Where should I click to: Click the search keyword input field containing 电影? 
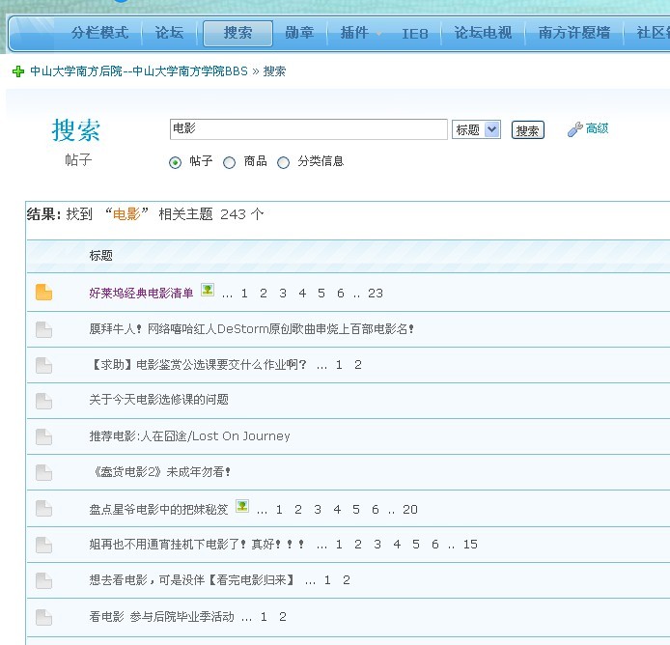[309, 129]
